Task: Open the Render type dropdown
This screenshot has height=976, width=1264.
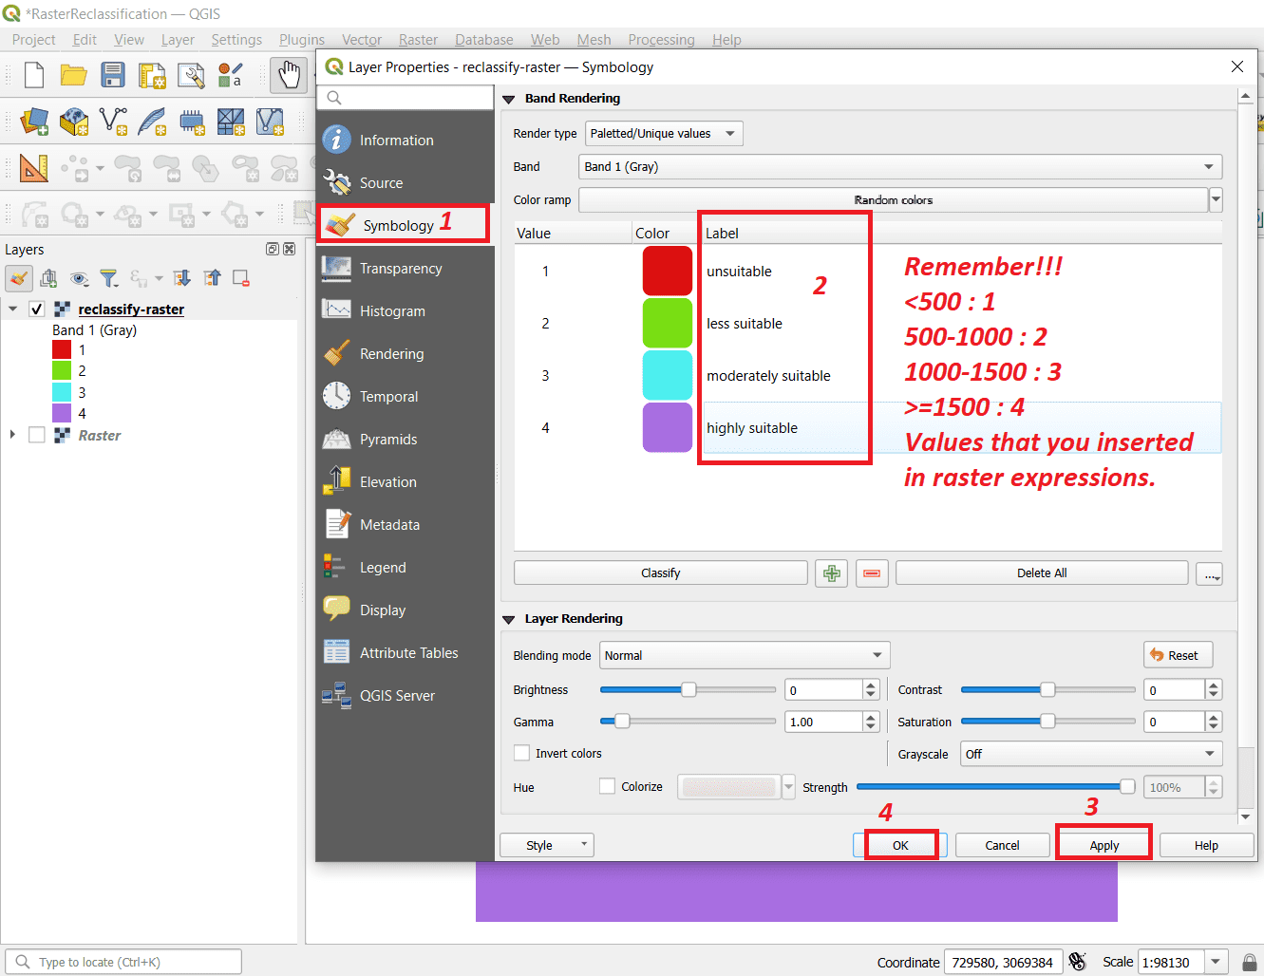Action: pos(663,133)
